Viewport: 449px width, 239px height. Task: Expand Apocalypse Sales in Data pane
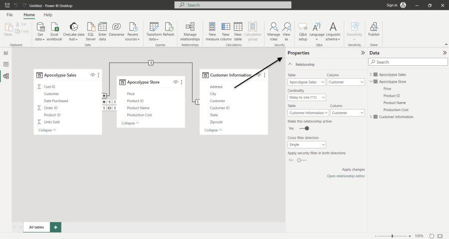coord(371,75)
